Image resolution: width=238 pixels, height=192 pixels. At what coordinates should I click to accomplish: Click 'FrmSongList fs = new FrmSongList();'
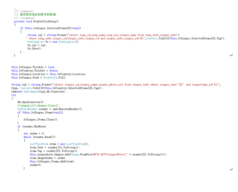click(x=53, y=42)
